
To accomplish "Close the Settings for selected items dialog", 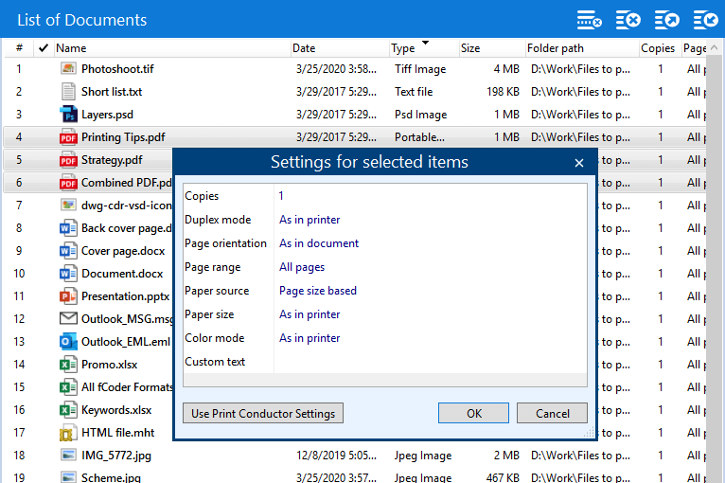I will pyautogui.click(x=579, y=162).
